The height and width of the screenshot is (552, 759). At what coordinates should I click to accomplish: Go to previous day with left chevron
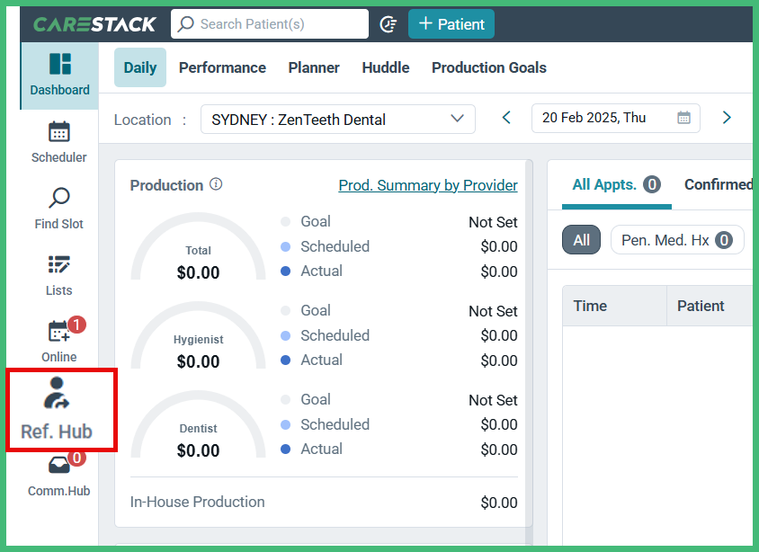point(505,117)
